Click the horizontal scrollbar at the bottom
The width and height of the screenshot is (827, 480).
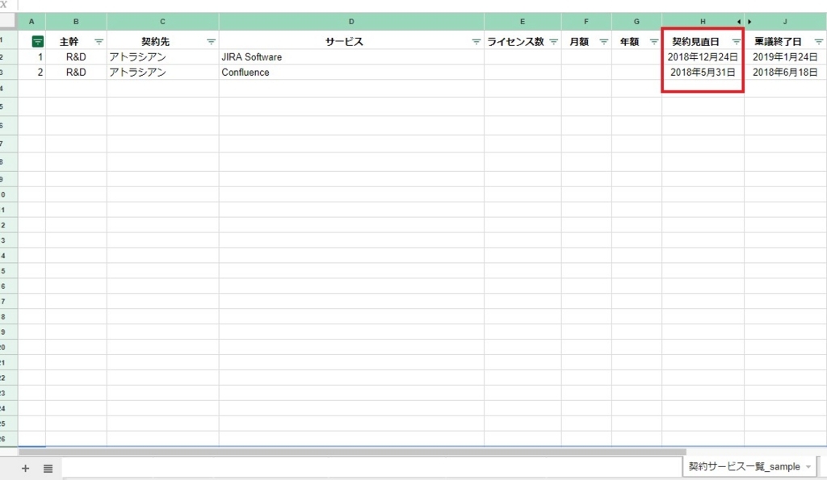coord(352,452)
